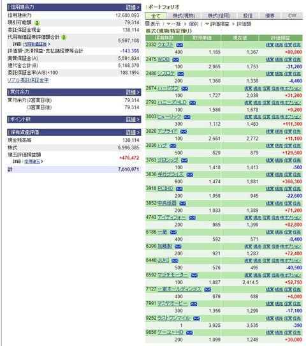Click the mail icon next to ギガプライズ
Screen dimensions: 306x346
tap(190, 174)
